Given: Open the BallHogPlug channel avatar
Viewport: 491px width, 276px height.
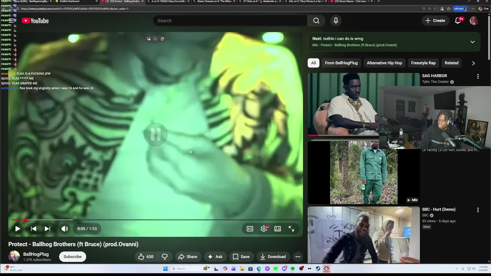Looking at the screenshot, I should (14, 256).
